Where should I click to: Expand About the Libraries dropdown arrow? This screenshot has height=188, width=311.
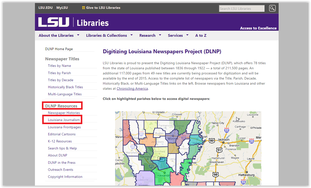tap(78, 35)
